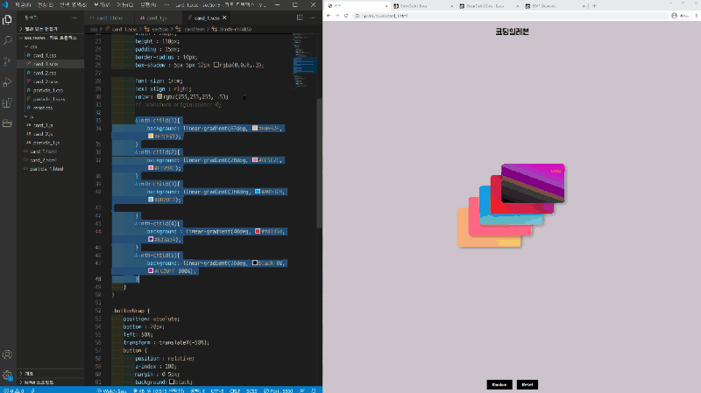The image size is (701, 393).
Task: Reload the browser page
Action: coord(345,16)
